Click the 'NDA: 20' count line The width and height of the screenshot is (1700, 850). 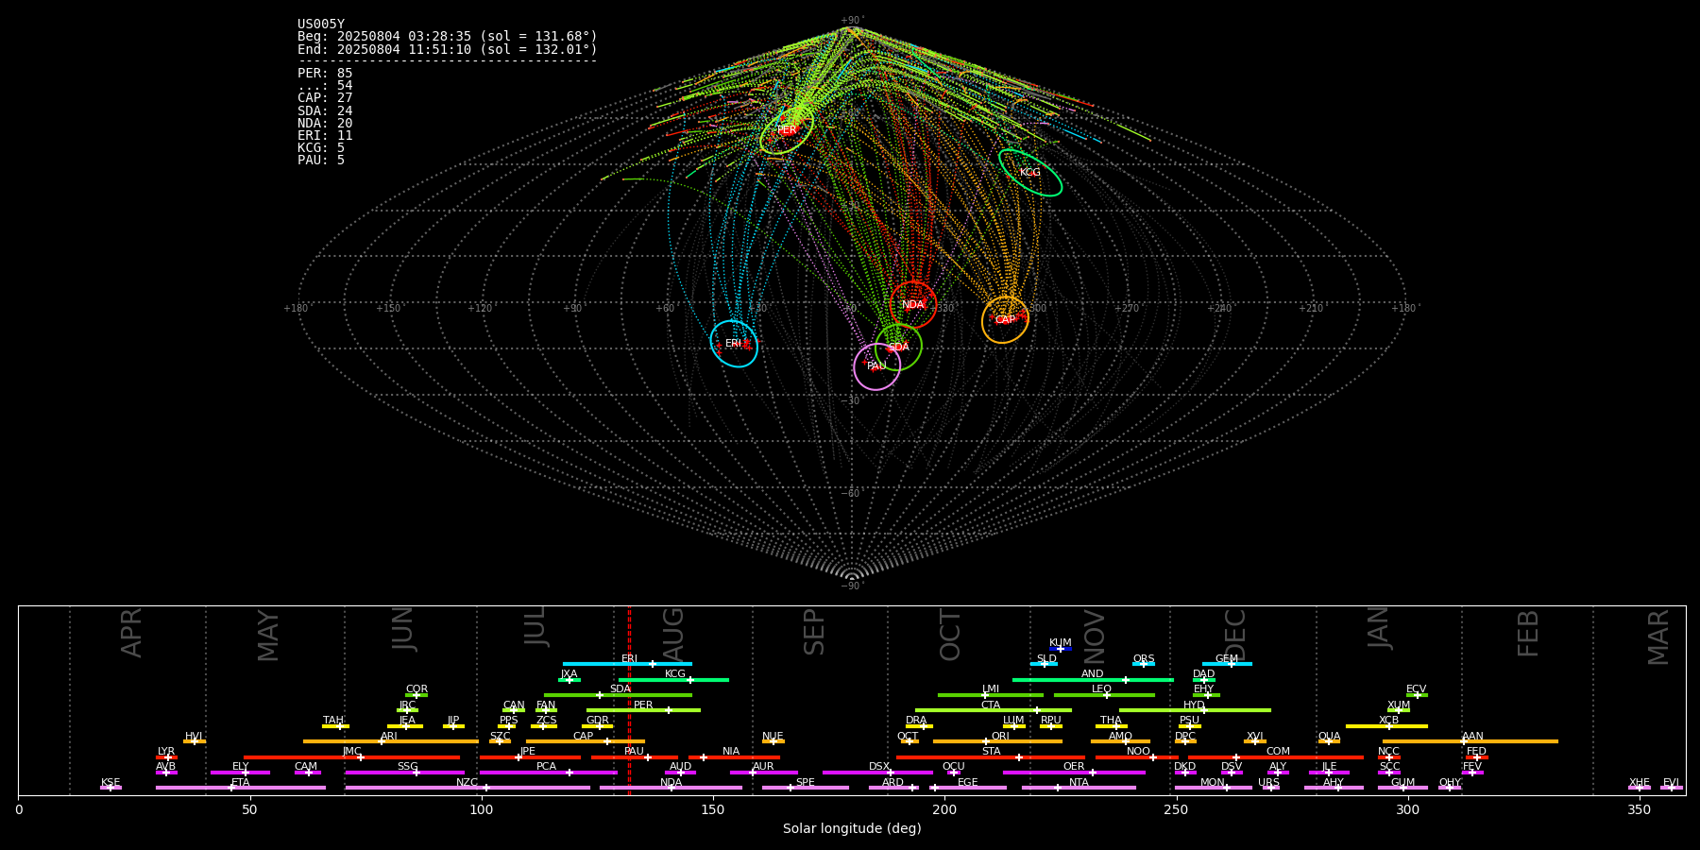pos(325,123)
